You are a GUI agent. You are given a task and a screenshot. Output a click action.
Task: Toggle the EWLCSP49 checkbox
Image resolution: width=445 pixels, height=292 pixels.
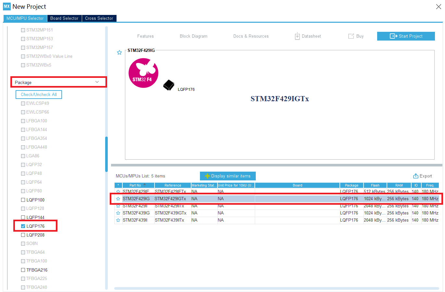pyautogui.click(x=23, y=103)
